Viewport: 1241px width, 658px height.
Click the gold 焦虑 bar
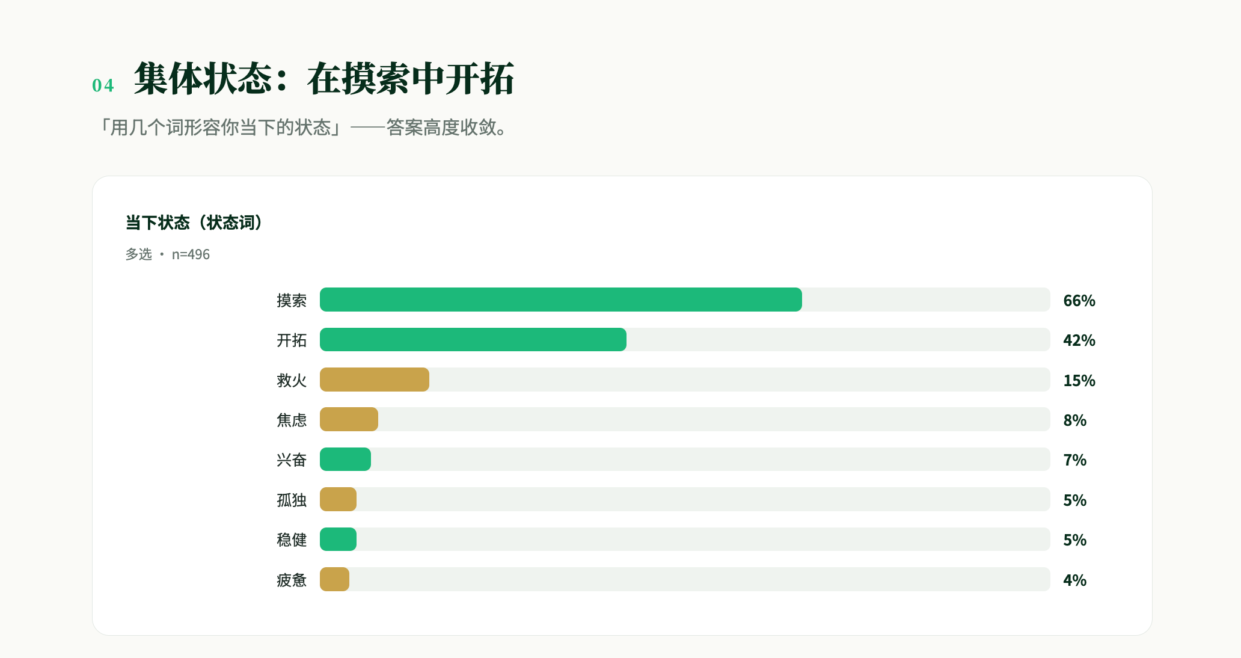349,419
